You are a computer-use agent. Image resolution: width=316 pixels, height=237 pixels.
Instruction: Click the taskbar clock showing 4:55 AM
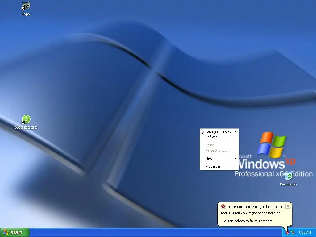click(305, 233)
